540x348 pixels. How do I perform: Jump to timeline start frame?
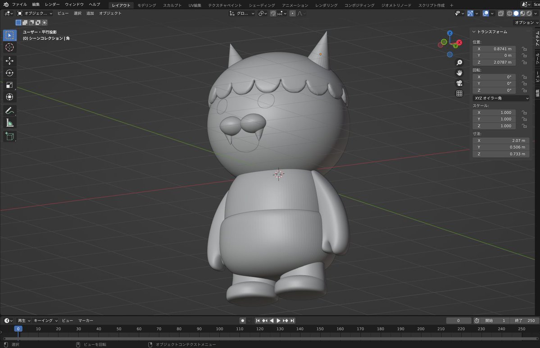(x=258, y=321)
